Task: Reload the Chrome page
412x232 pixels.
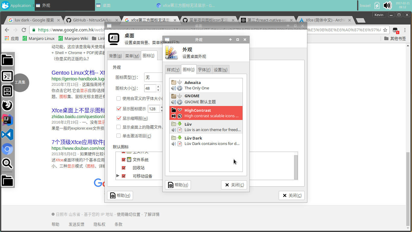Action: tap(24, 30)
